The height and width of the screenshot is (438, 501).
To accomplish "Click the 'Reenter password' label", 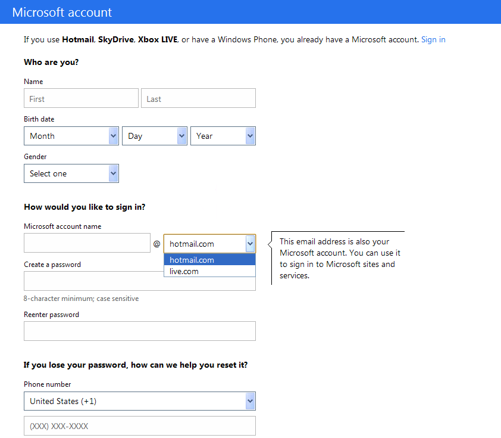I will pos(51,315).
